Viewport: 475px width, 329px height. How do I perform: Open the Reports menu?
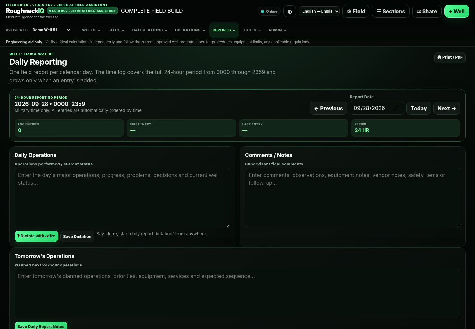pos(224,30)
